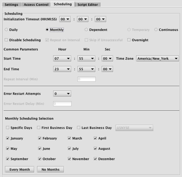Select the Daily scheduling radio button
182x177 pixels.
[x=6, y=30]
